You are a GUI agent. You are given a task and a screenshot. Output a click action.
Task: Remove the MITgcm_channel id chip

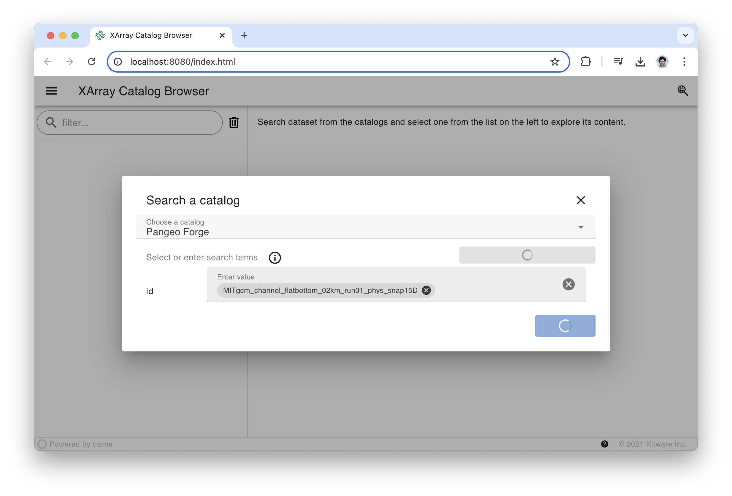click(426, 290)
